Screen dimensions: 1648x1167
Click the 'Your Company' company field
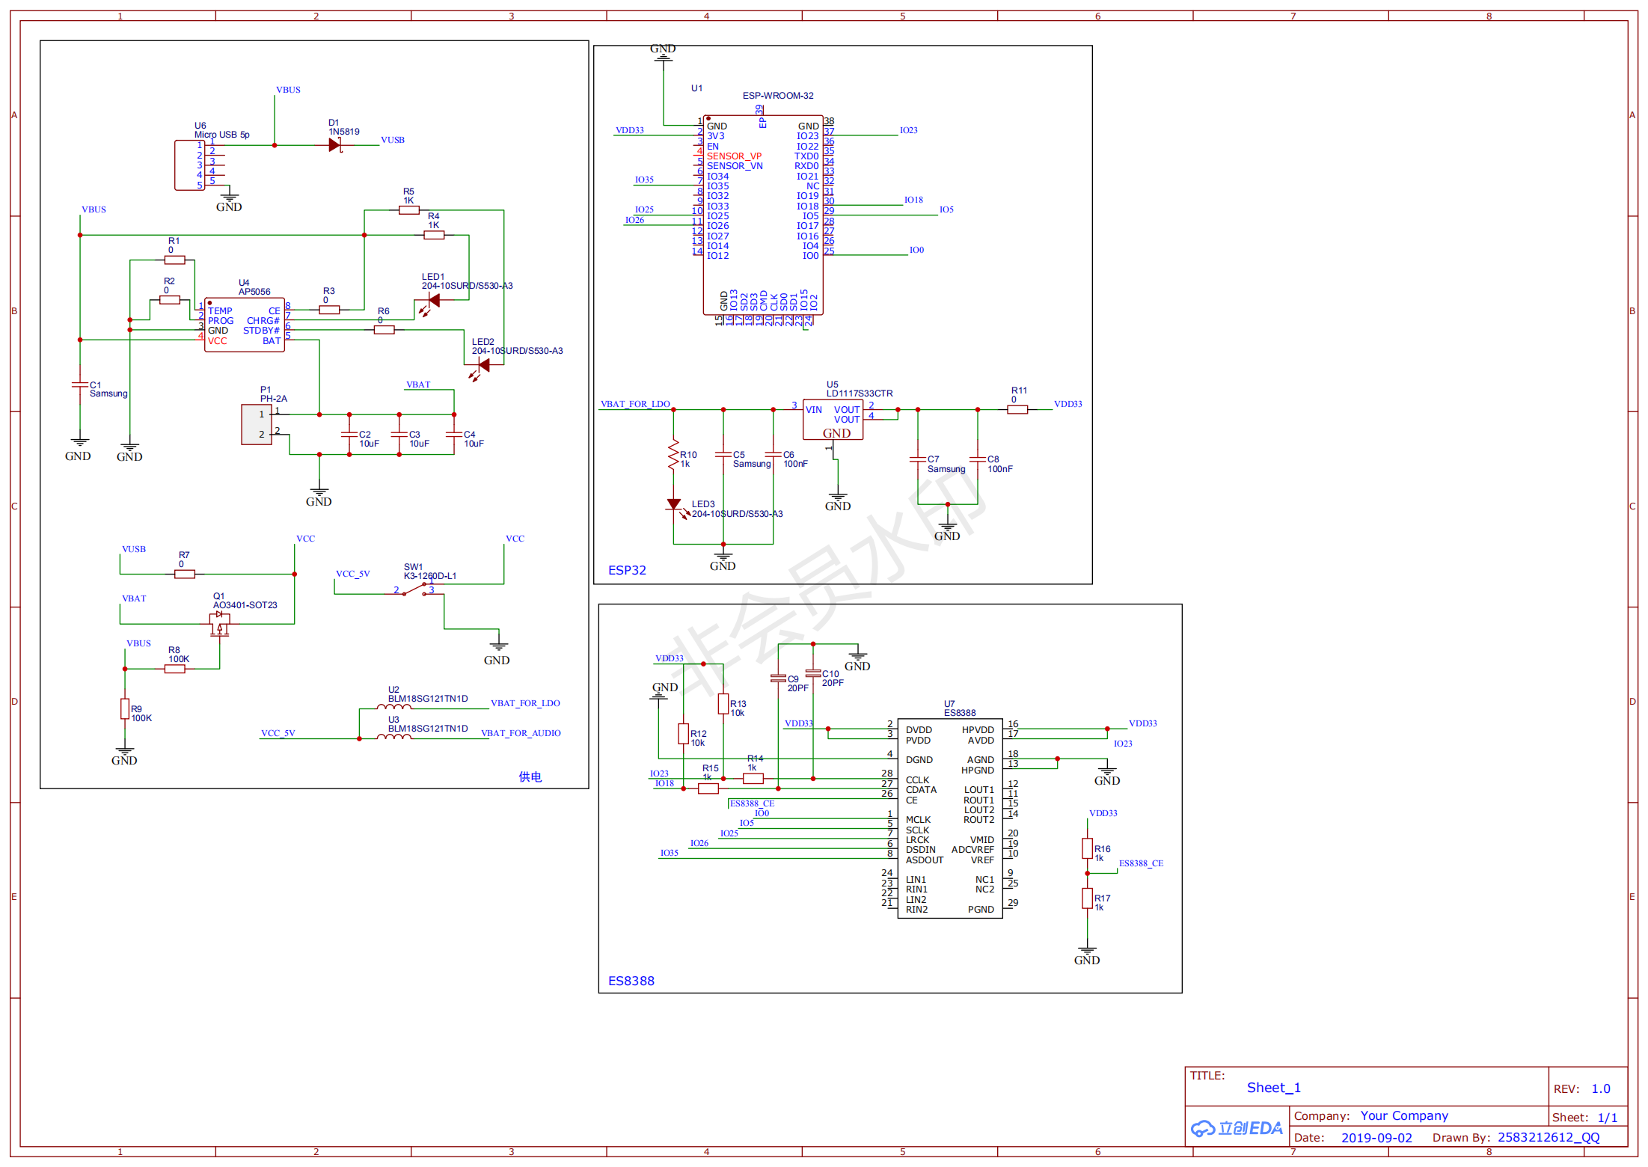1404,1116
